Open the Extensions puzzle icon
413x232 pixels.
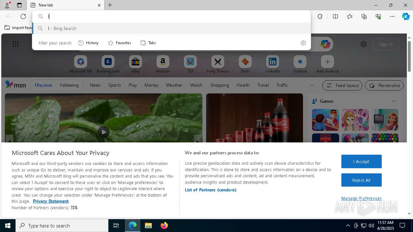[x=320, y=16]
